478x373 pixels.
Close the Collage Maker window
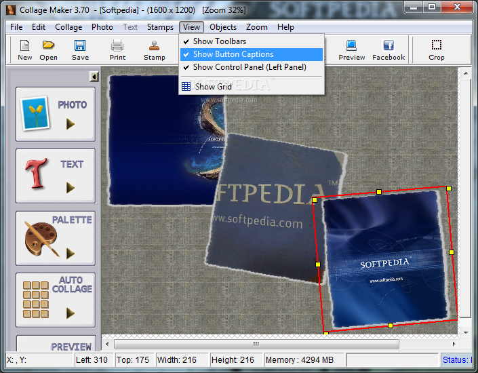(457, 7)
